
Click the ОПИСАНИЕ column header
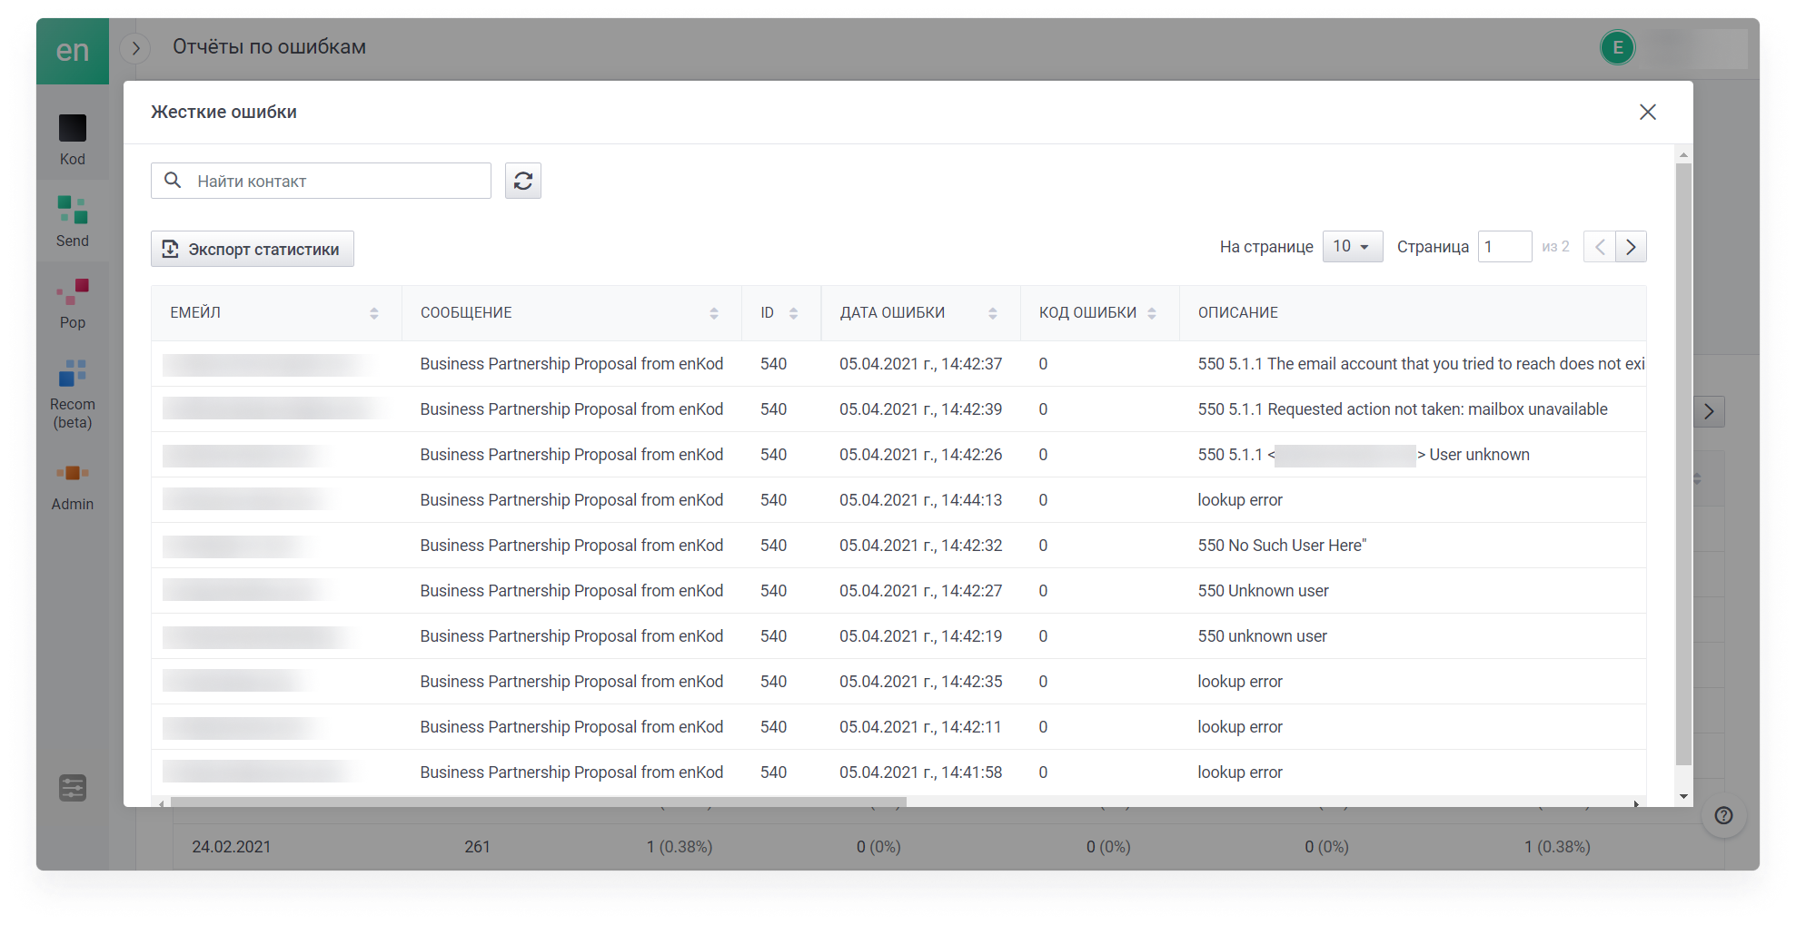[x=1237, y=312]
